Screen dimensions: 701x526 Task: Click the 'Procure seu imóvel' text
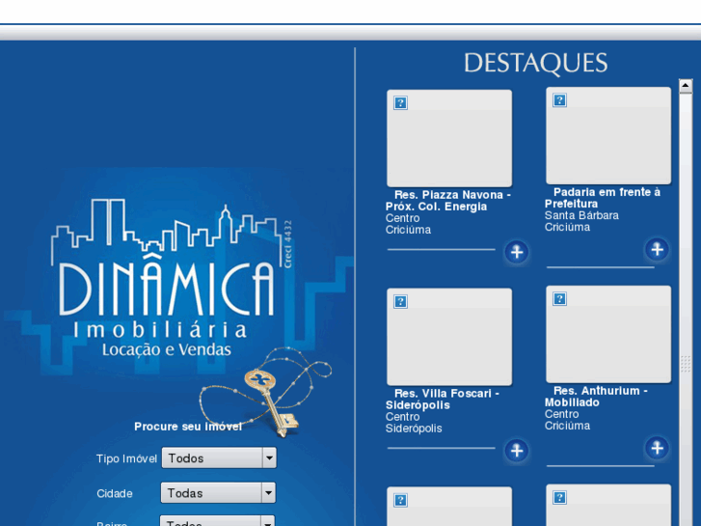pos(188,427)
